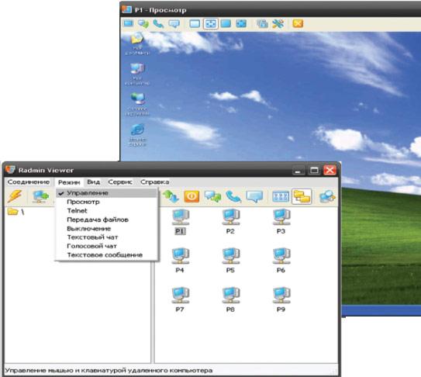Select the P1 computer

[x=180, y=221]
